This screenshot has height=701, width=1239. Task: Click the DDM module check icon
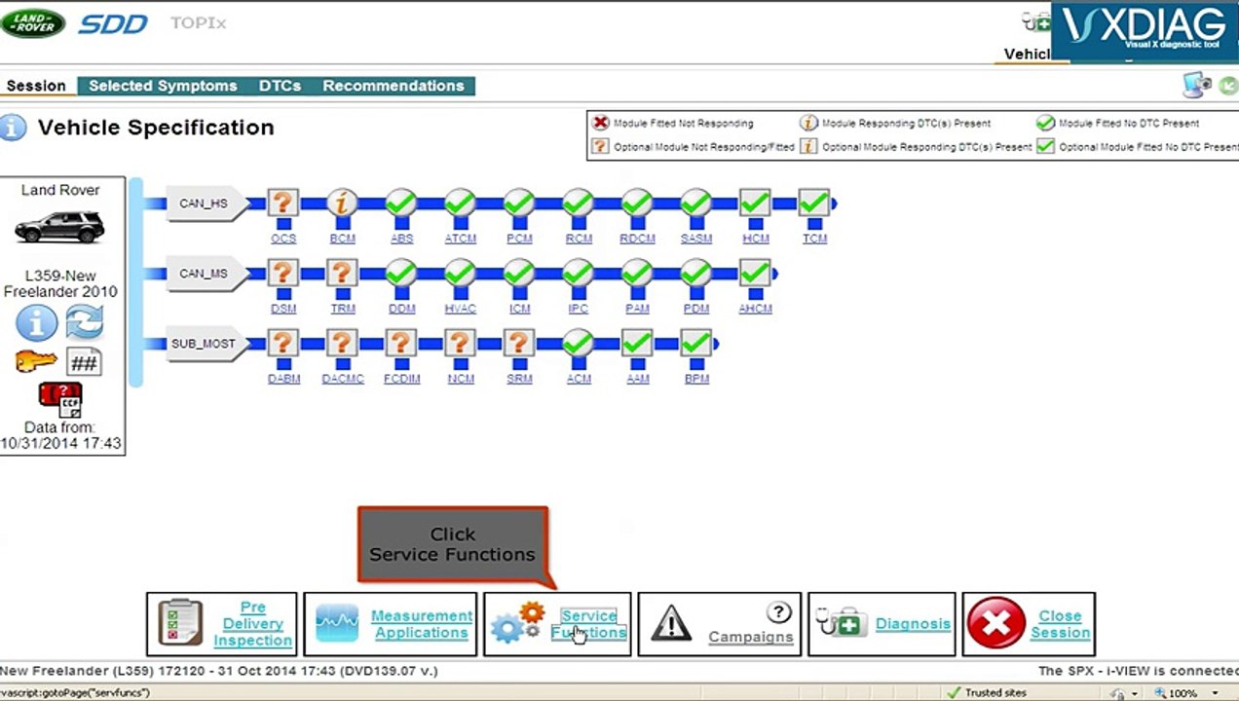click(400, 274)
